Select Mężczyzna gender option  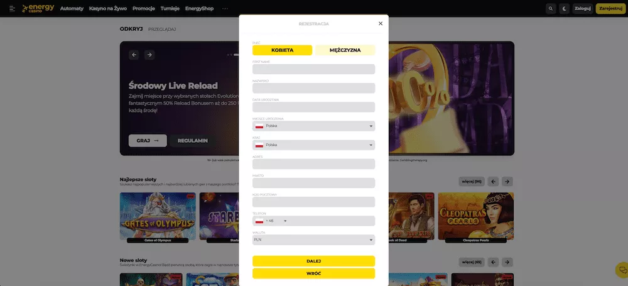tap(345, 50)
